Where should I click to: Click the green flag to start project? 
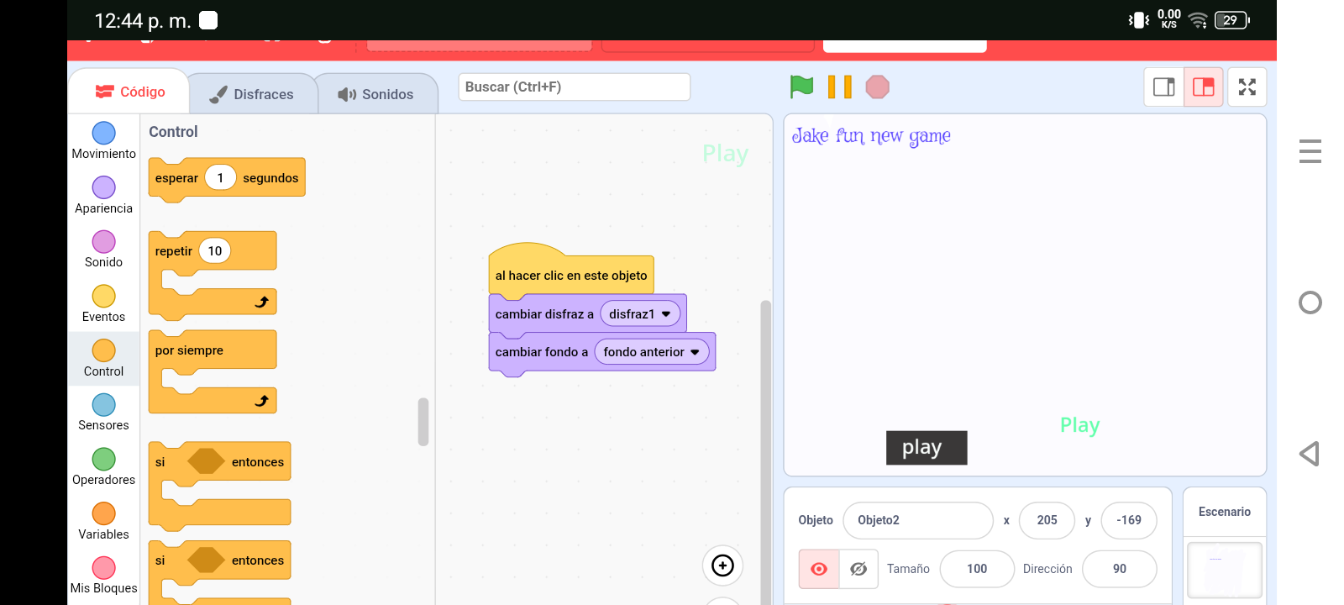[801, 87]
